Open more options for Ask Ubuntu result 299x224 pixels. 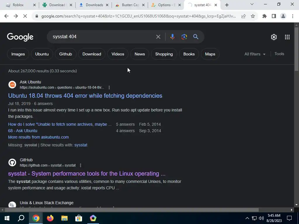click(x=109, y=87)
